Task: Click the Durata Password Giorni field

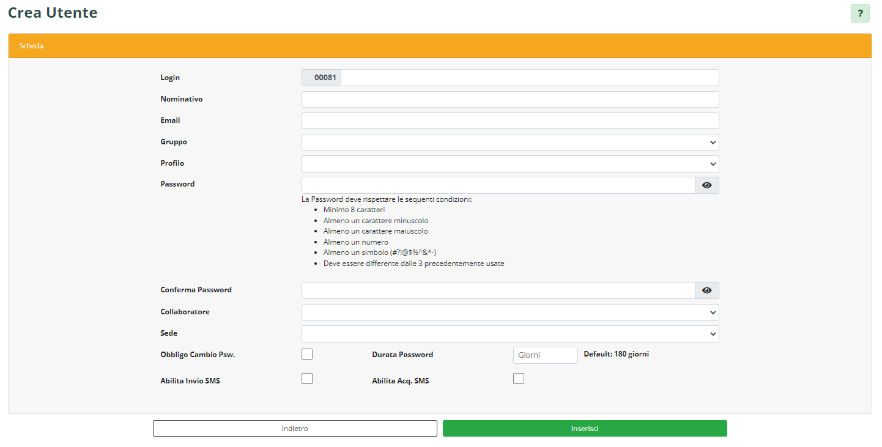Action: (545, 355)
